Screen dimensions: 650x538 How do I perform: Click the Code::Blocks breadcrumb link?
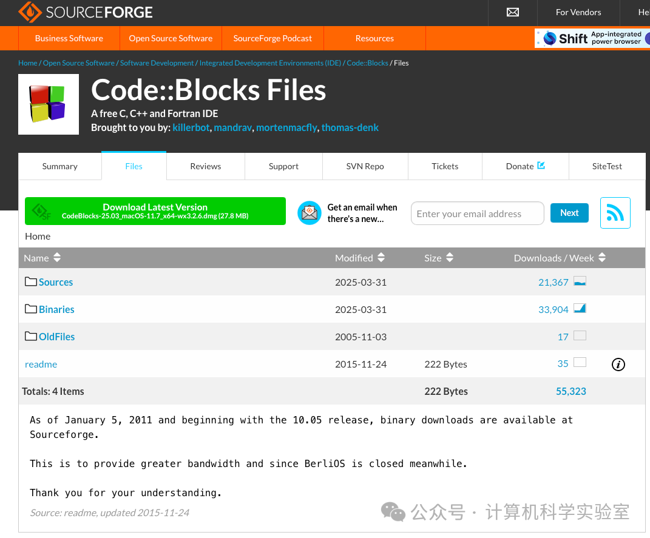pyautogui.click(x=367, y=63)
